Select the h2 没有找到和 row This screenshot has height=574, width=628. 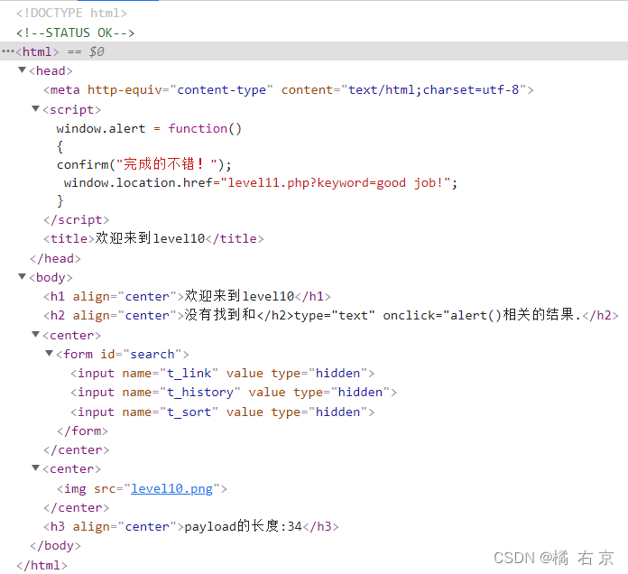(x=331, y=315)
